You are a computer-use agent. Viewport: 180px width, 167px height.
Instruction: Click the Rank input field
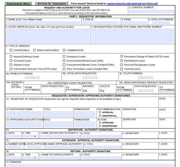[134, 23]
